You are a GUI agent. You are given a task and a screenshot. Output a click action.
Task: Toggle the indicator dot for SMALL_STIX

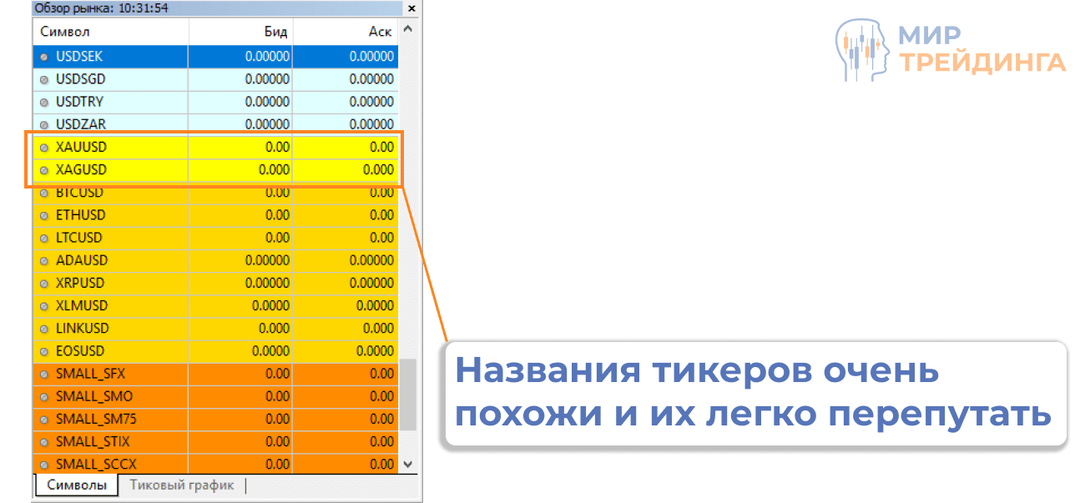42,441
